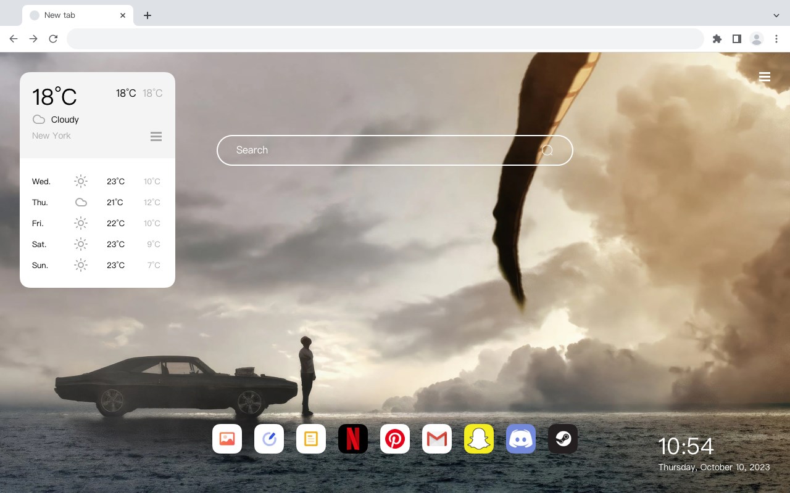Go back to previous page
Viewport: 790px width, 493px height.
click(x=14, y=39)
